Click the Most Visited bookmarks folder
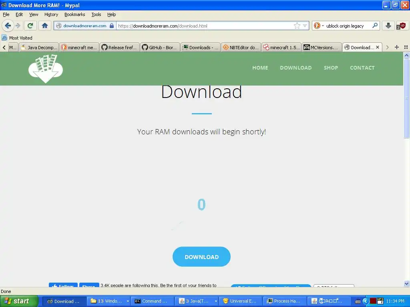 (17, 38)
